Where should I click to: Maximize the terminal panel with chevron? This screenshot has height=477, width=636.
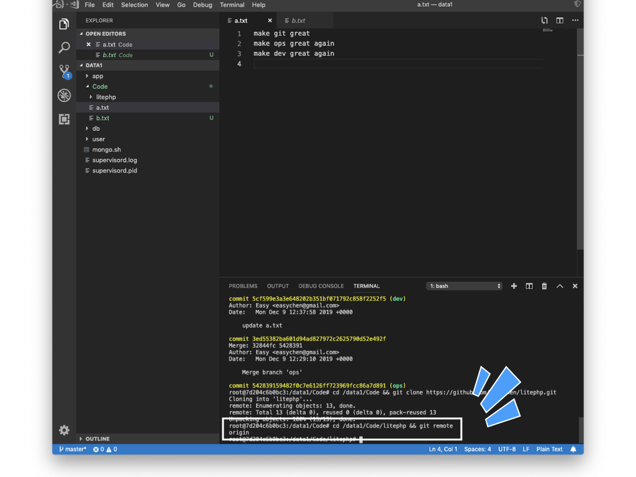tap(560, 286)
